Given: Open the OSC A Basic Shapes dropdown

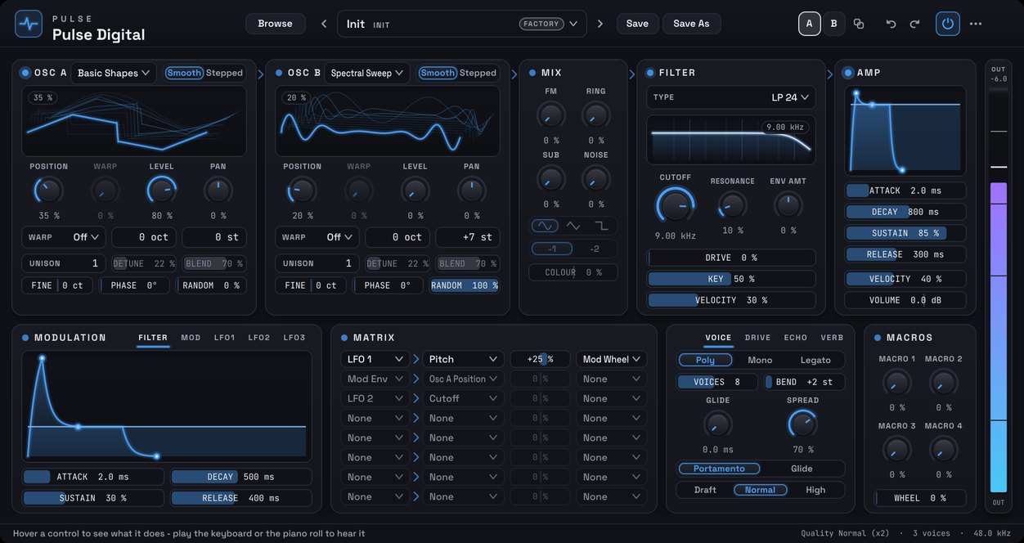Looking at the screenshot, I should [x=113, y=73].
